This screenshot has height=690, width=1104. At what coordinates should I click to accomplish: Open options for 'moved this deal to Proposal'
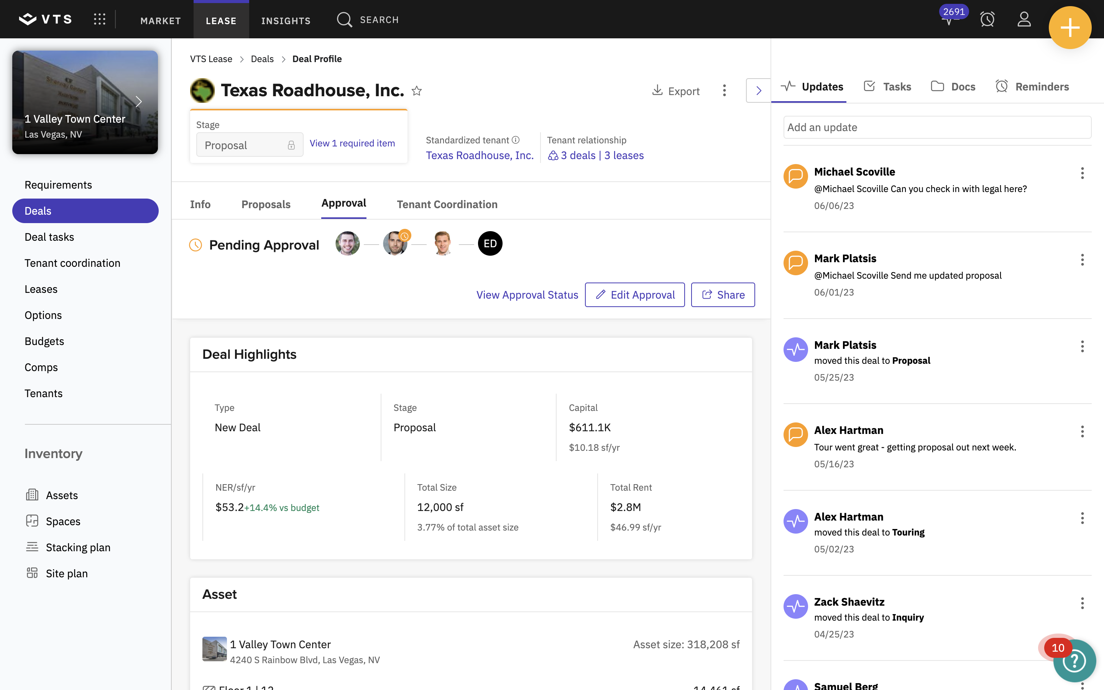point(1082,347)
